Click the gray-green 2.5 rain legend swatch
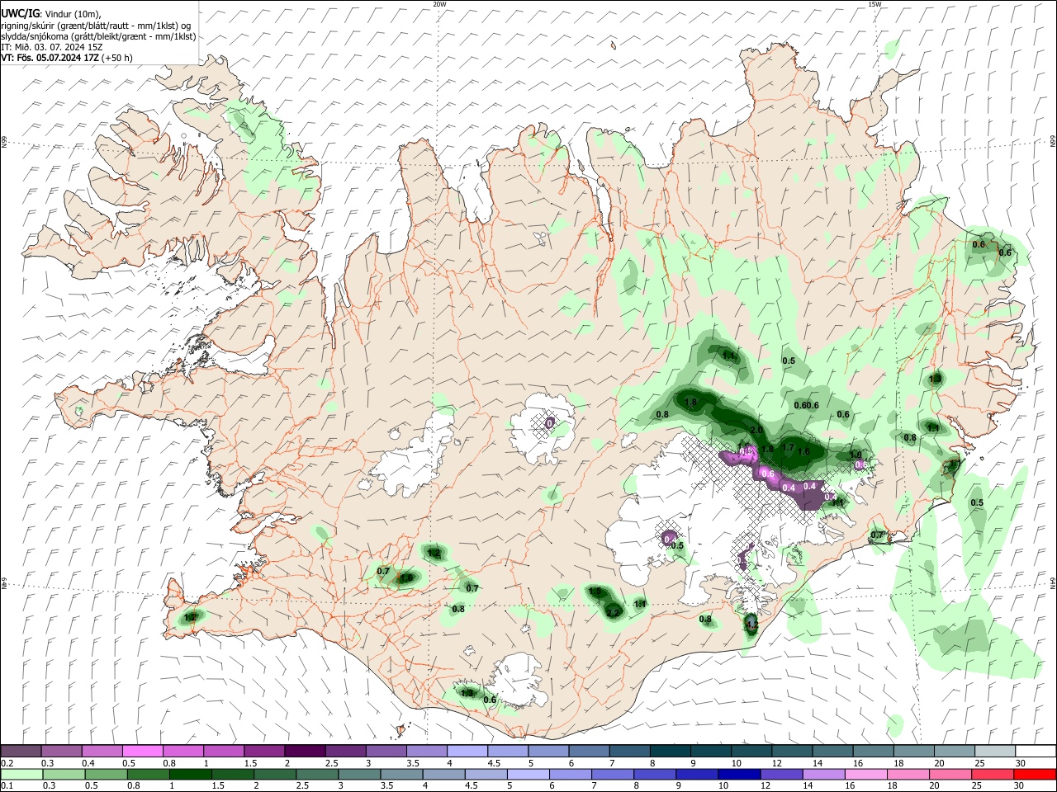This screenshot has width=1057, height=792. [x=318, y=774]
